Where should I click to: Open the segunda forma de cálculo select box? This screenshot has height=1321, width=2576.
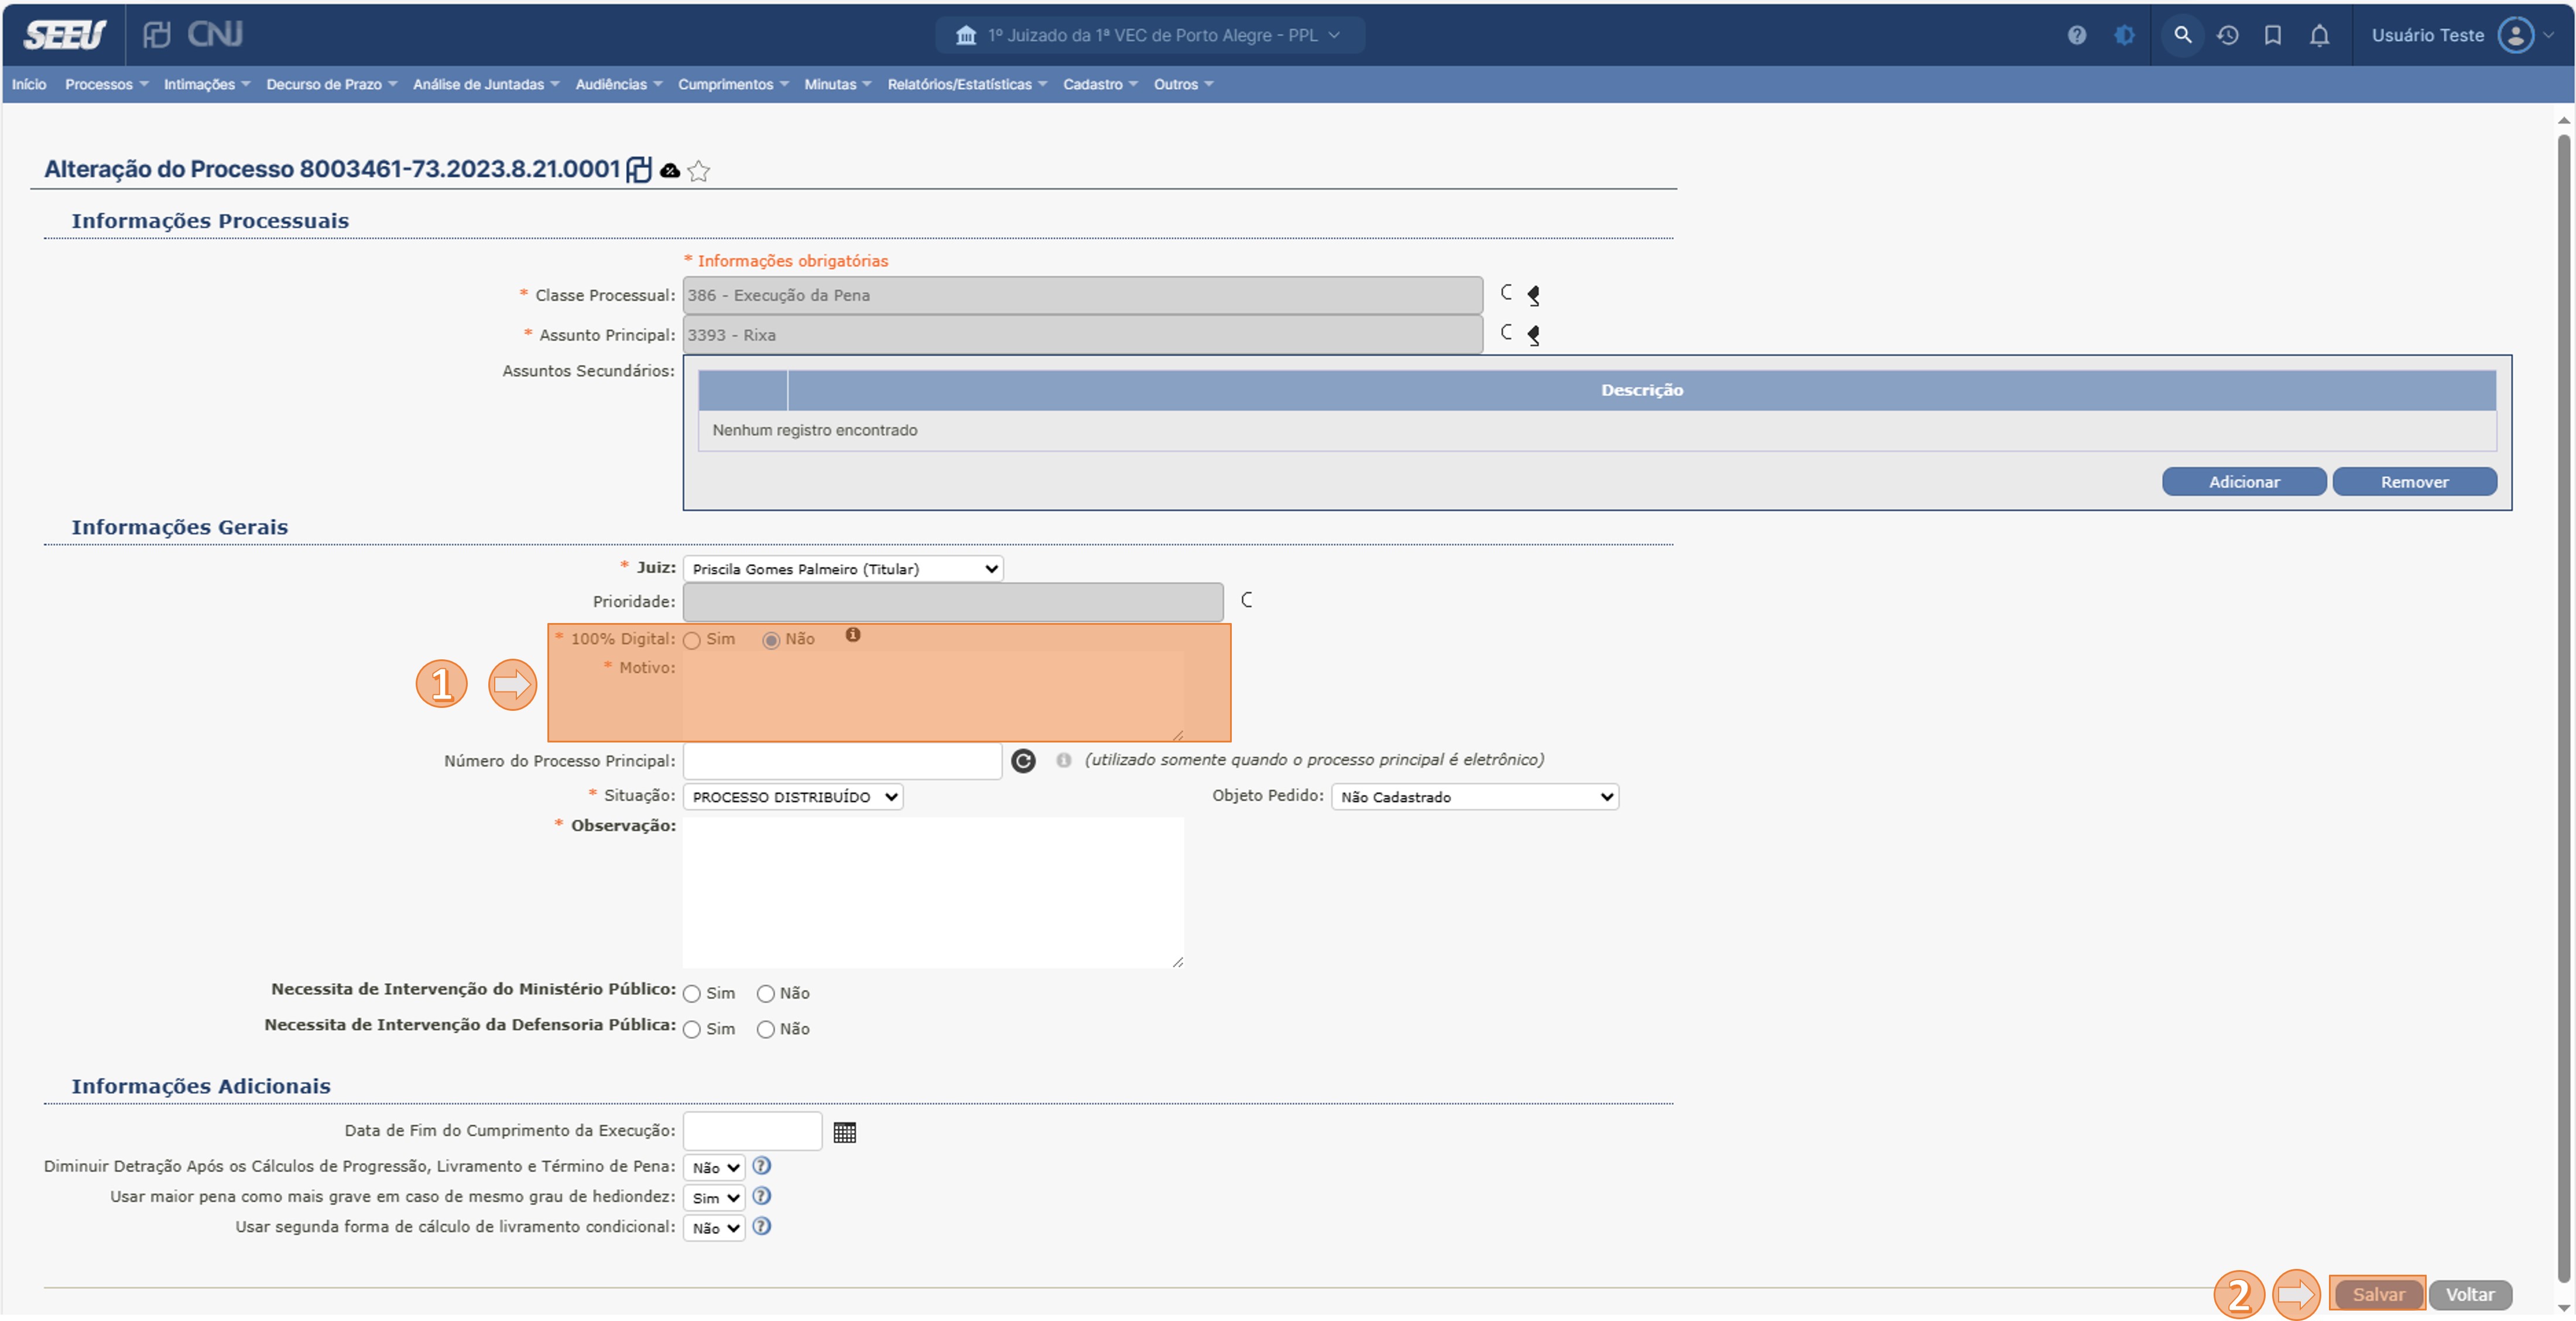click(714, 1228)
